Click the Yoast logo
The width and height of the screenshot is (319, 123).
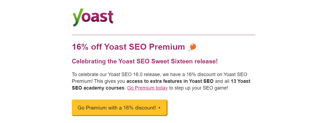(93, 17)
